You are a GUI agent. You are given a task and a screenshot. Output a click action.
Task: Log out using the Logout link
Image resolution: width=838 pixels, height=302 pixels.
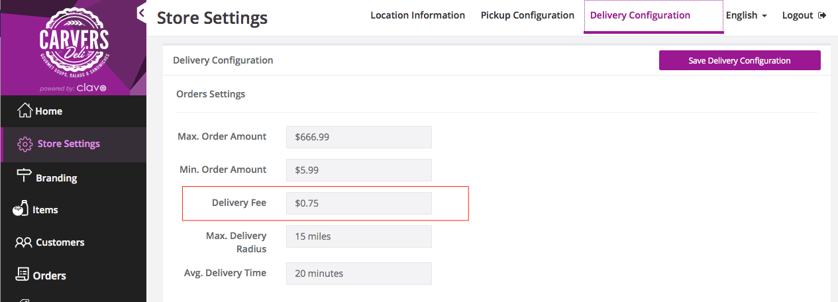(798, 15)
